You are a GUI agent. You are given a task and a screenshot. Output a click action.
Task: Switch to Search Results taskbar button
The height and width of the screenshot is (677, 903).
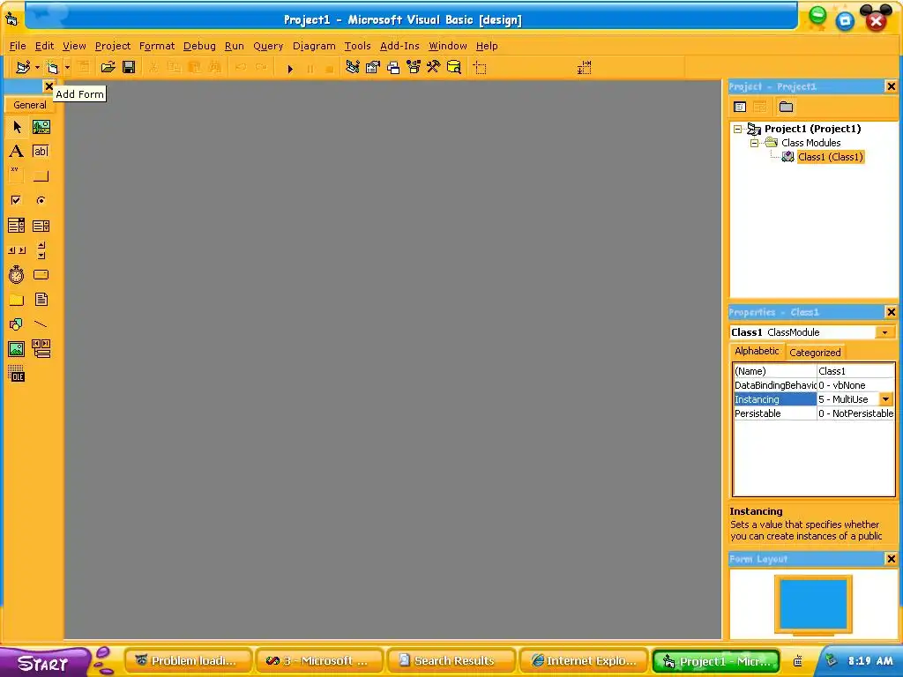[x=451, y=661]
